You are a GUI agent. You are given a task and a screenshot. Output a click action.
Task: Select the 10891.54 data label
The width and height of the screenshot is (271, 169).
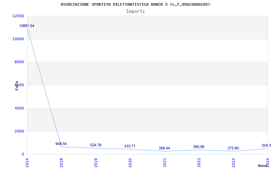tap(27, 26)
